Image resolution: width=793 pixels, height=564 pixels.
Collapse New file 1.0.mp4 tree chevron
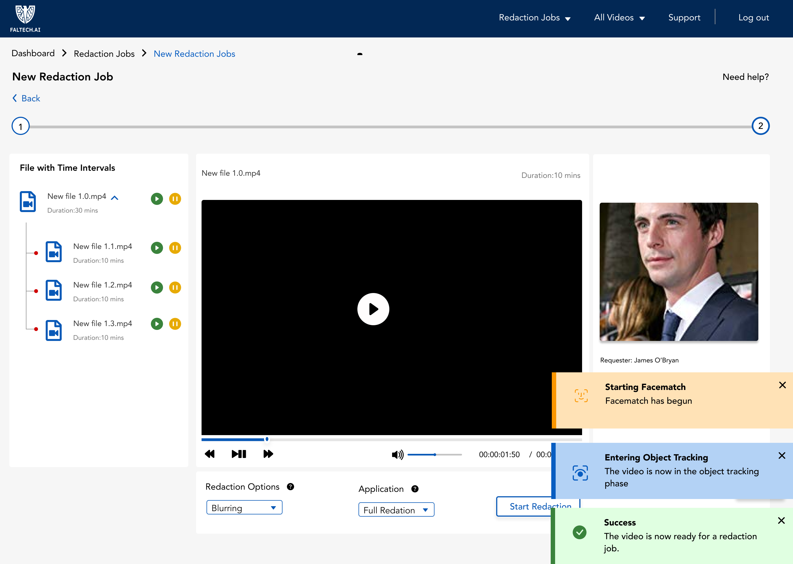point(115,198)
